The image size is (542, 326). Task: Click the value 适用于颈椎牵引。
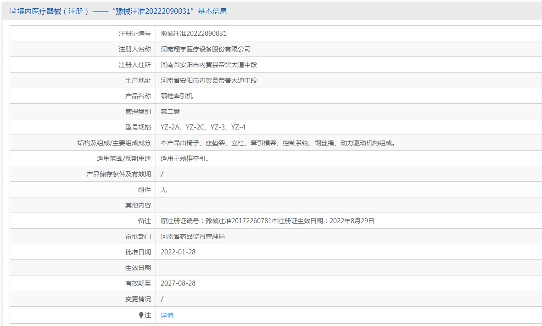pyautogui.click(x=184, y=159)
